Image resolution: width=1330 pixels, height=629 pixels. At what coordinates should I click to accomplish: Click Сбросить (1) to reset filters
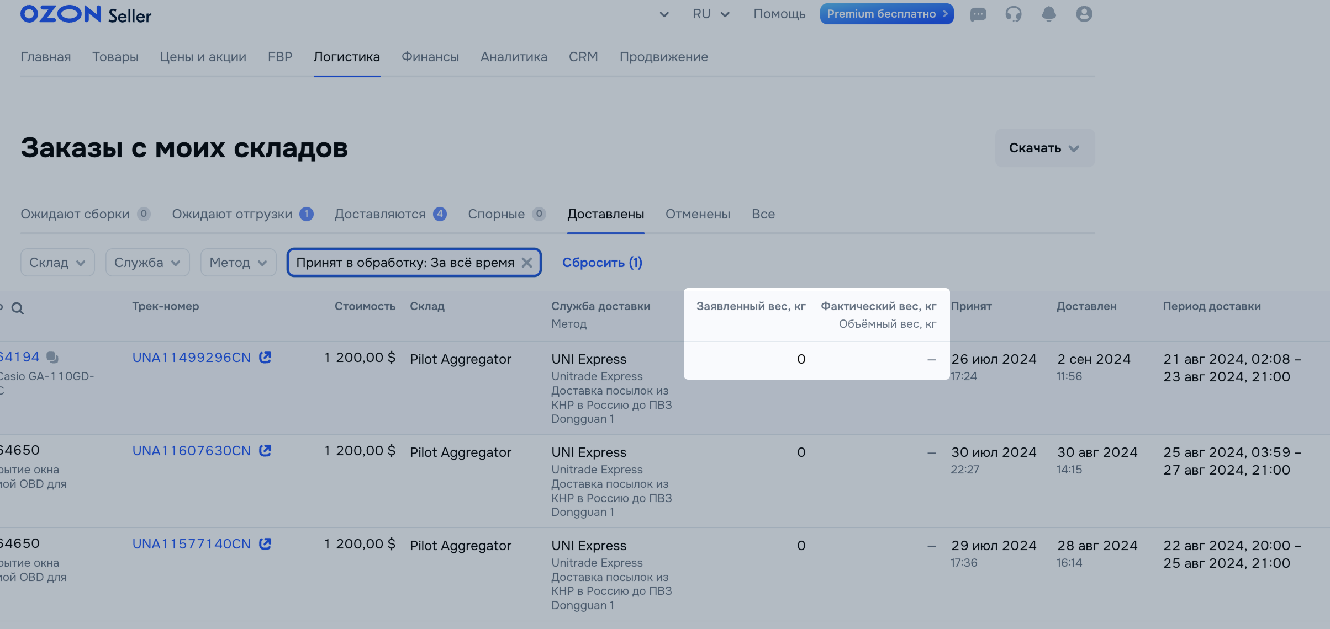[x=602, y=263]
